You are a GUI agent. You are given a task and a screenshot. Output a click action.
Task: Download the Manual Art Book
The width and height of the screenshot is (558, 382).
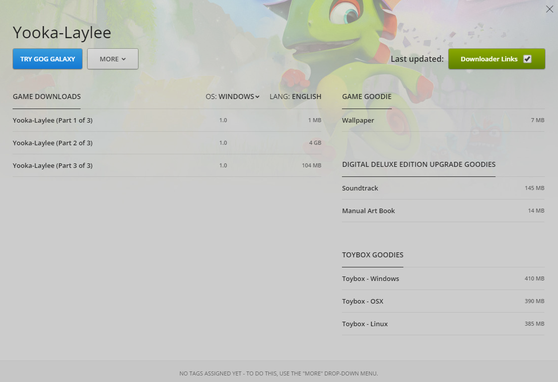[443, 211]
